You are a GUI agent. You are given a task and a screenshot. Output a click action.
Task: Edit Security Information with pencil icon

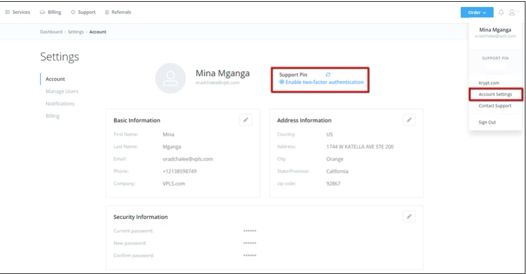point(409,216)
